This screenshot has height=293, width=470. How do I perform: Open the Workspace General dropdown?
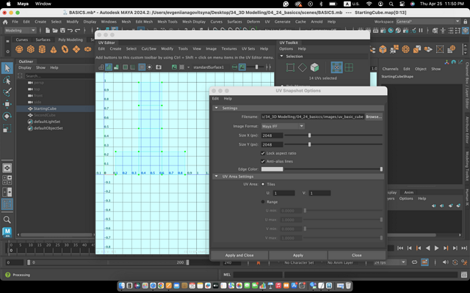427,21
